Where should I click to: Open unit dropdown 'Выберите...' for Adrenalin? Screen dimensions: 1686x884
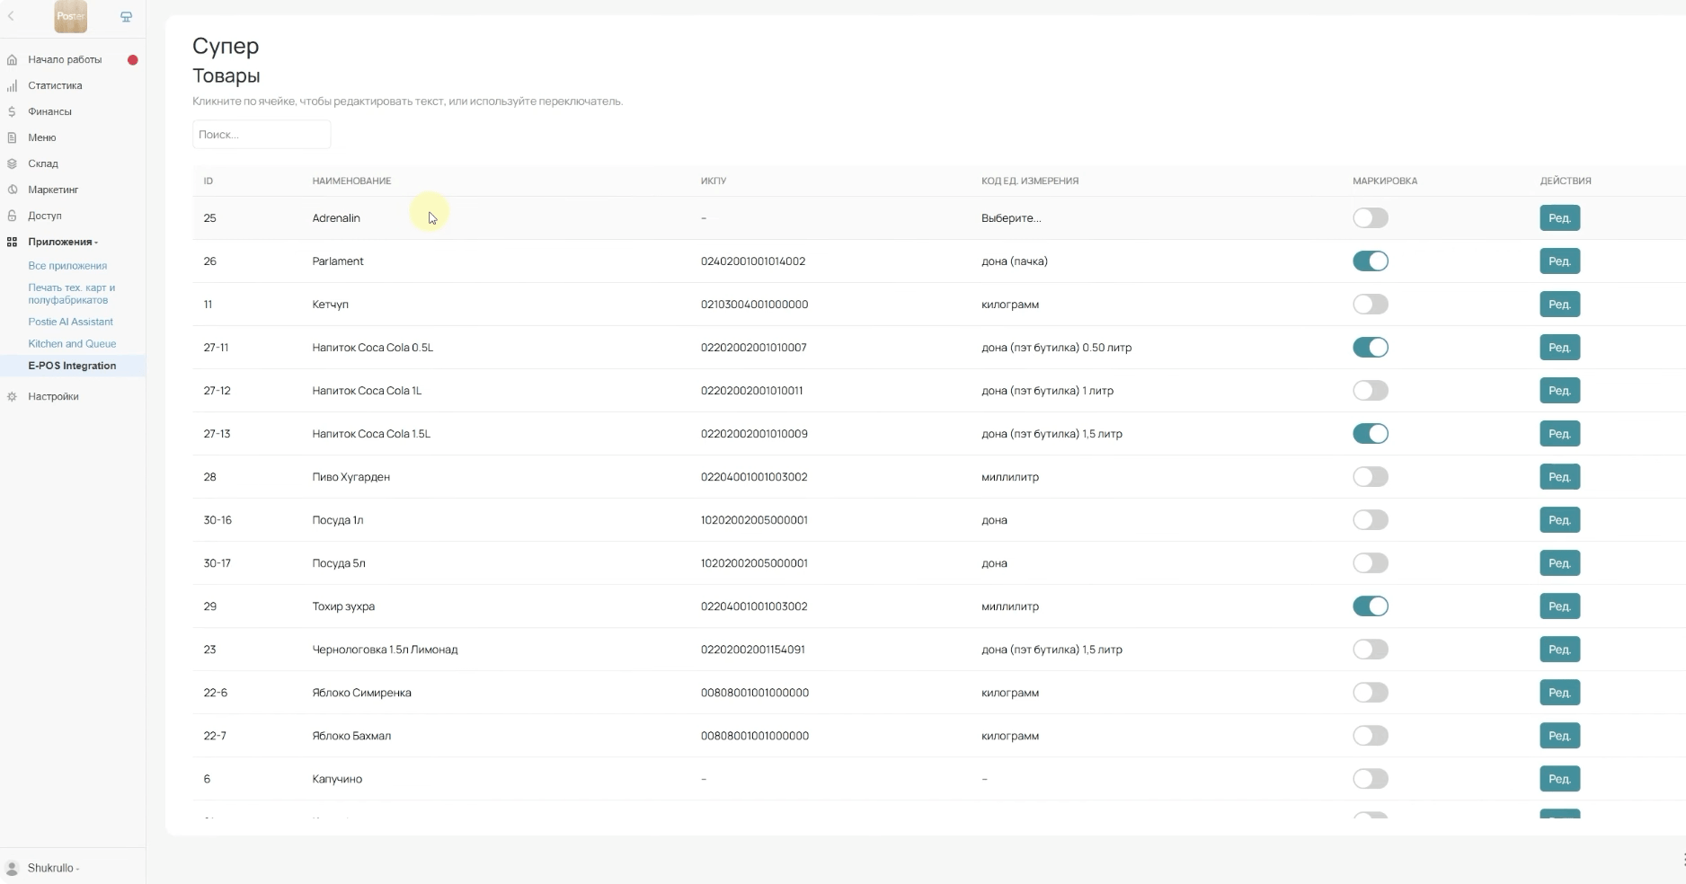pos(1011,218)
